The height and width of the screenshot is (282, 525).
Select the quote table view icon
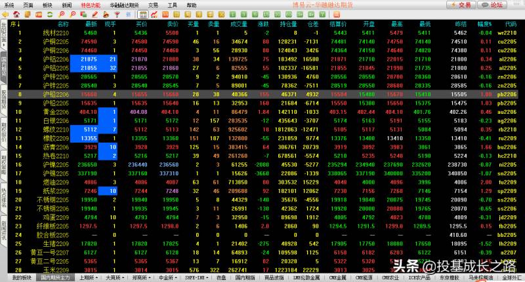tap(142, 14)
